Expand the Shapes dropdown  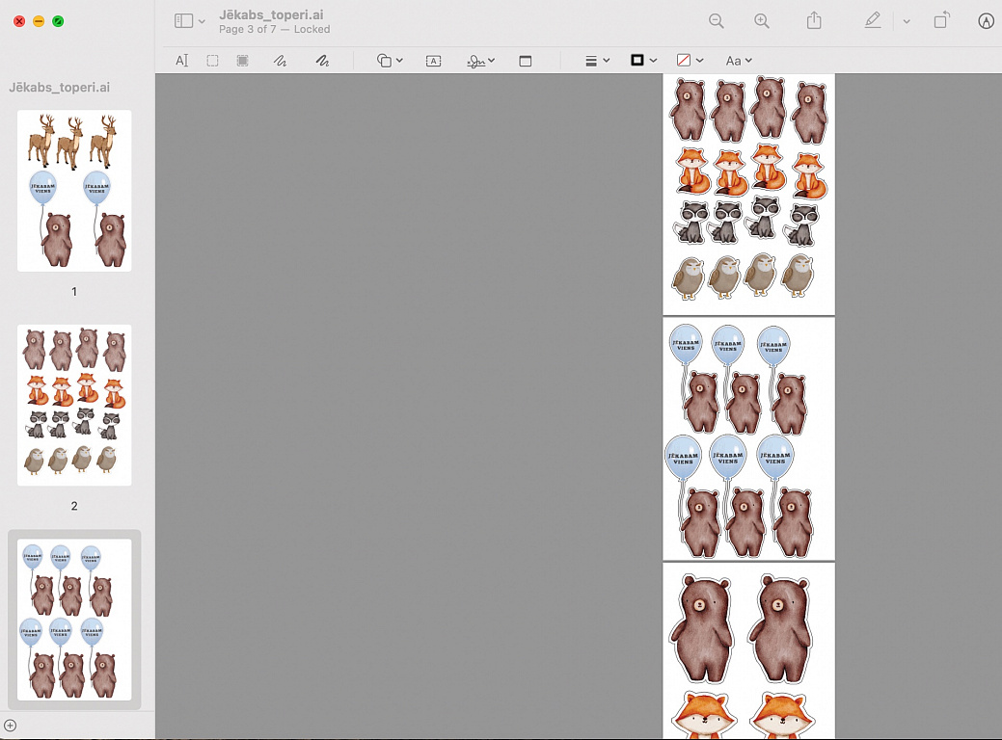(x=390, y=61)
